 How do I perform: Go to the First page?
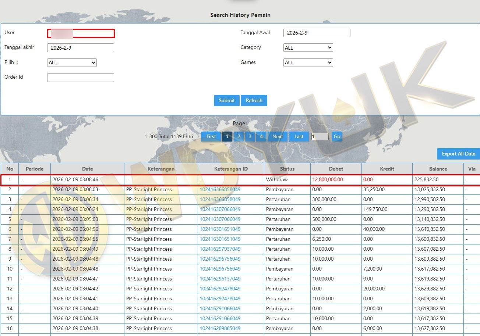click(211, 136)
